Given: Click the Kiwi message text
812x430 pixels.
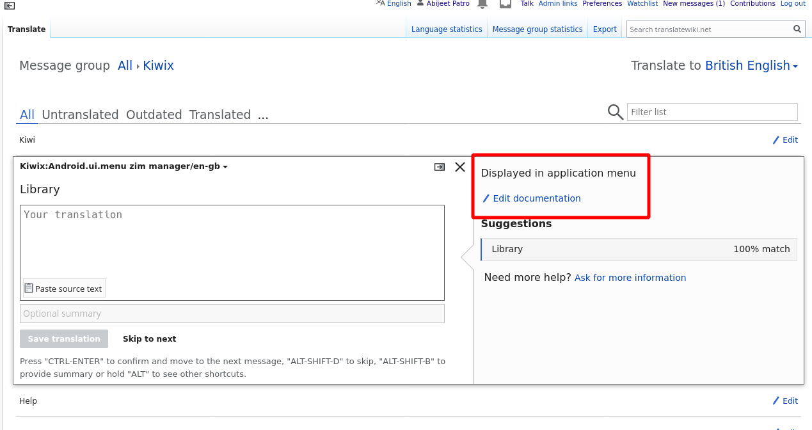Looking at the screenshot, I should click(x=27, y=139).
